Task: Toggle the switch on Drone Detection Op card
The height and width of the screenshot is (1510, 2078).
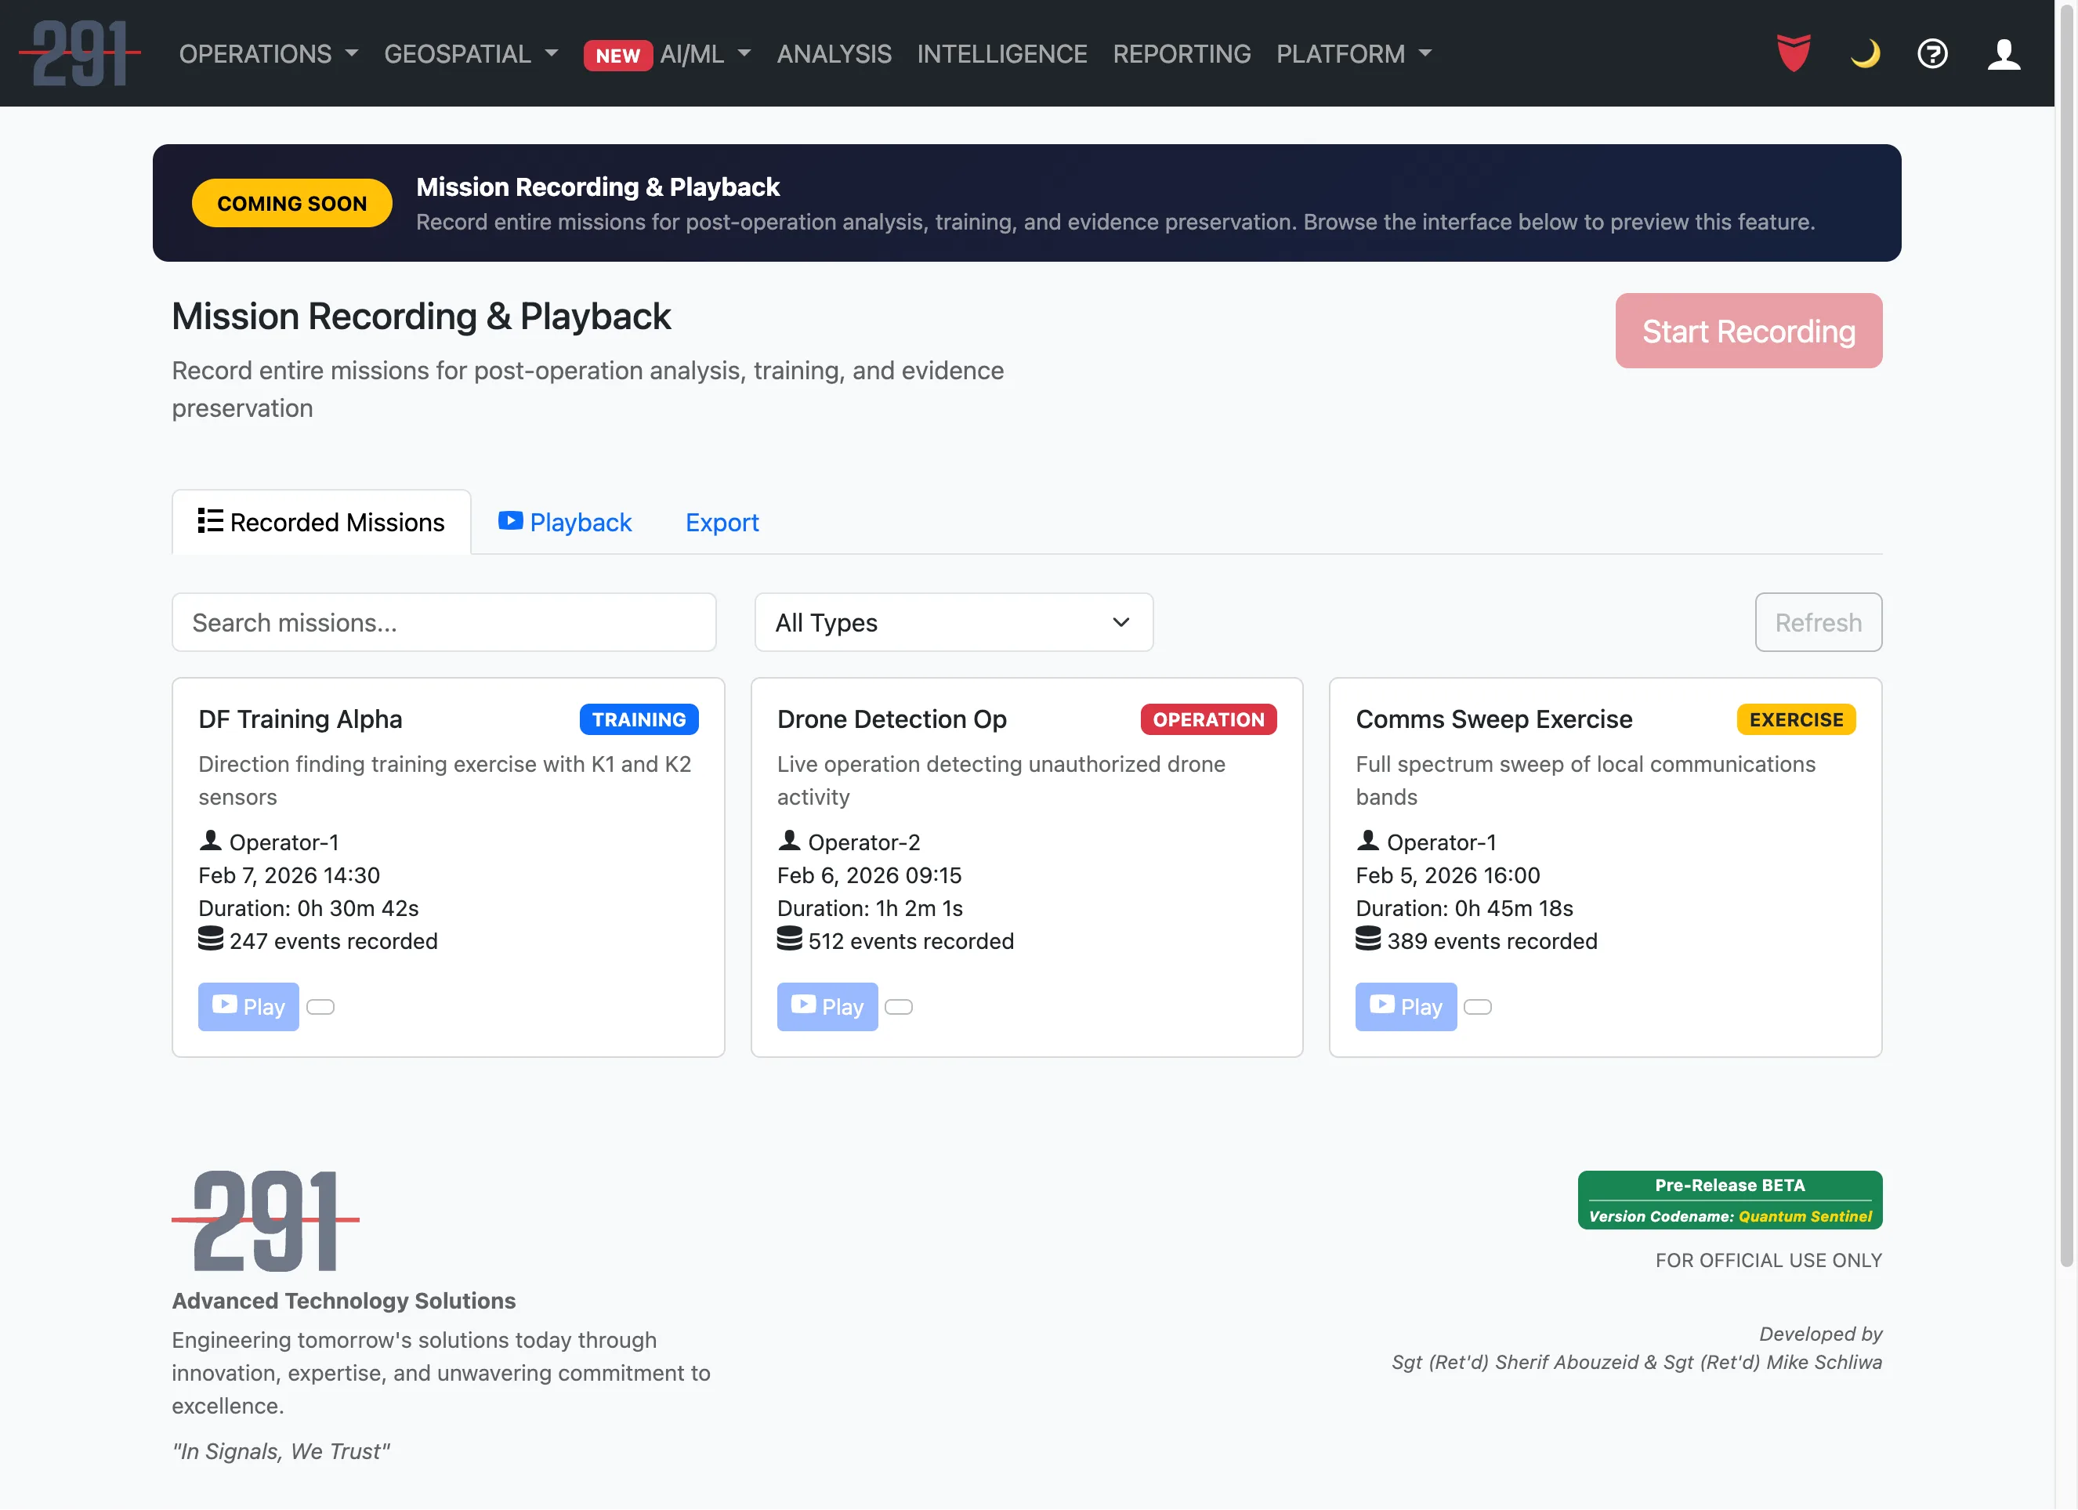Action: (x=899, y=1007)
